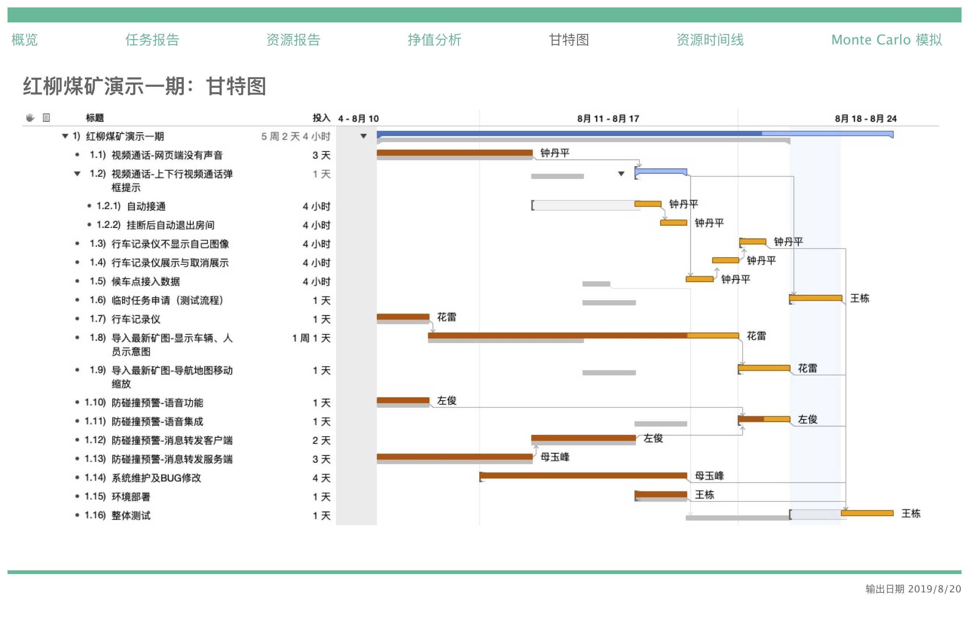Click the hand-shaped violations column icon

(x=30, y=118)
